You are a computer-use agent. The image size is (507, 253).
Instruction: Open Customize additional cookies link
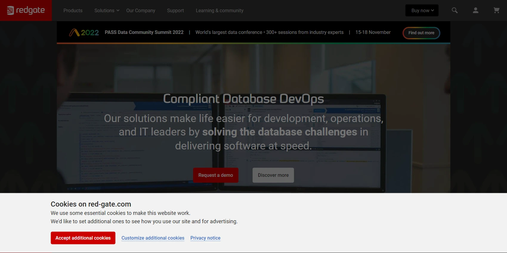(x=153, y=238)
